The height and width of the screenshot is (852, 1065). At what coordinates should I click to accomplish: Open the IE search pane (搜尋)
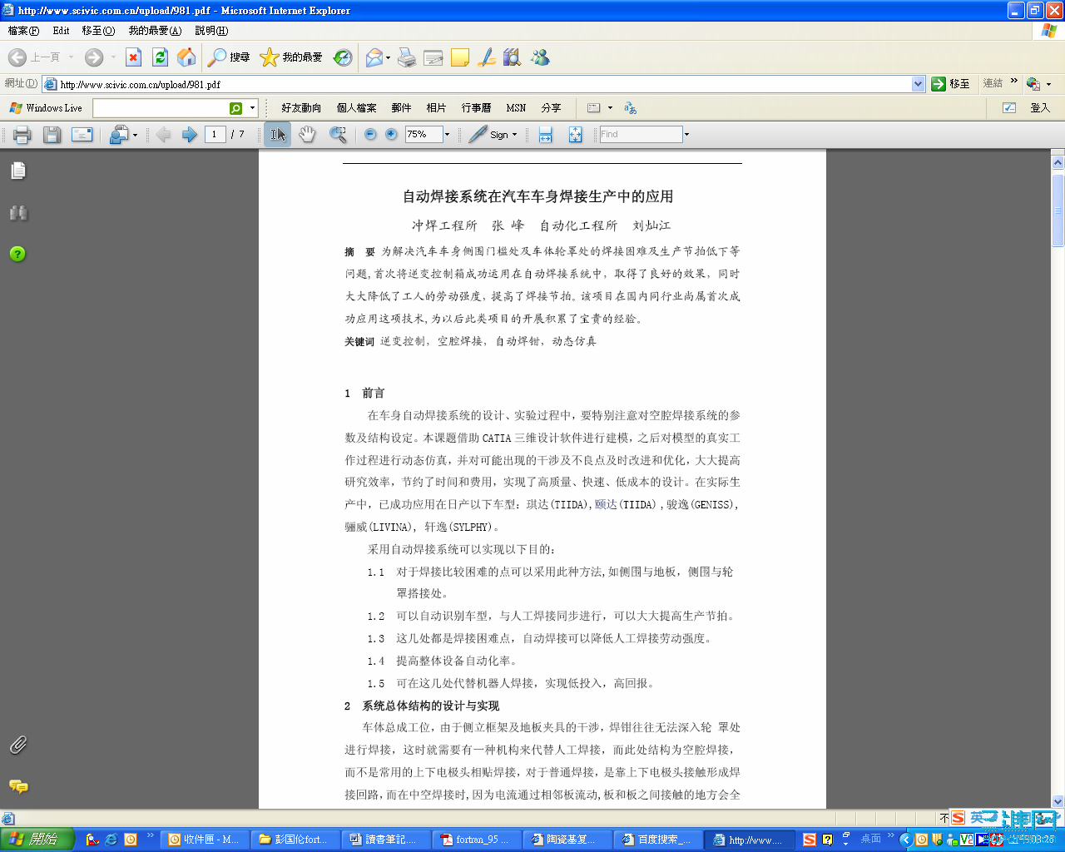point(229,57)
